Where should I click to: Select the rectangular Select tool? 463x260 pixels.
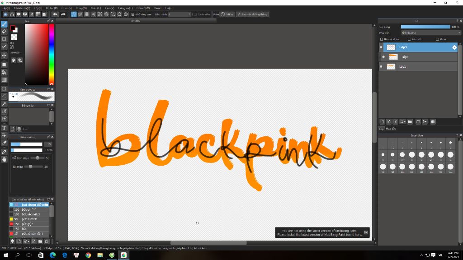click(x=4, y=89)
